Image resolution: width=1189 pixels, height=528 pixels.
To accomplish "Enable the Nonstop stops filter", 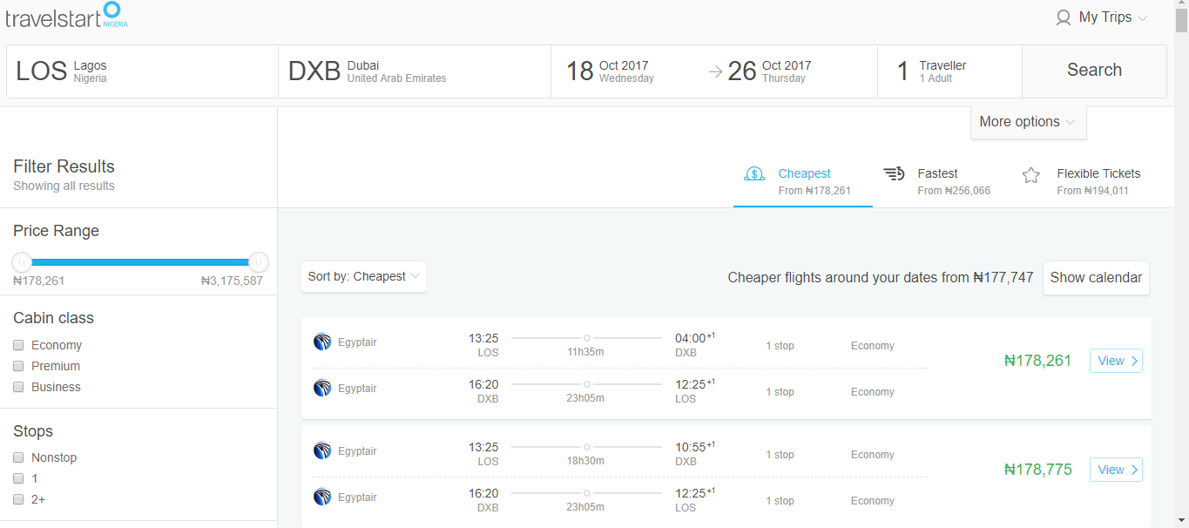I will [18, 457].
